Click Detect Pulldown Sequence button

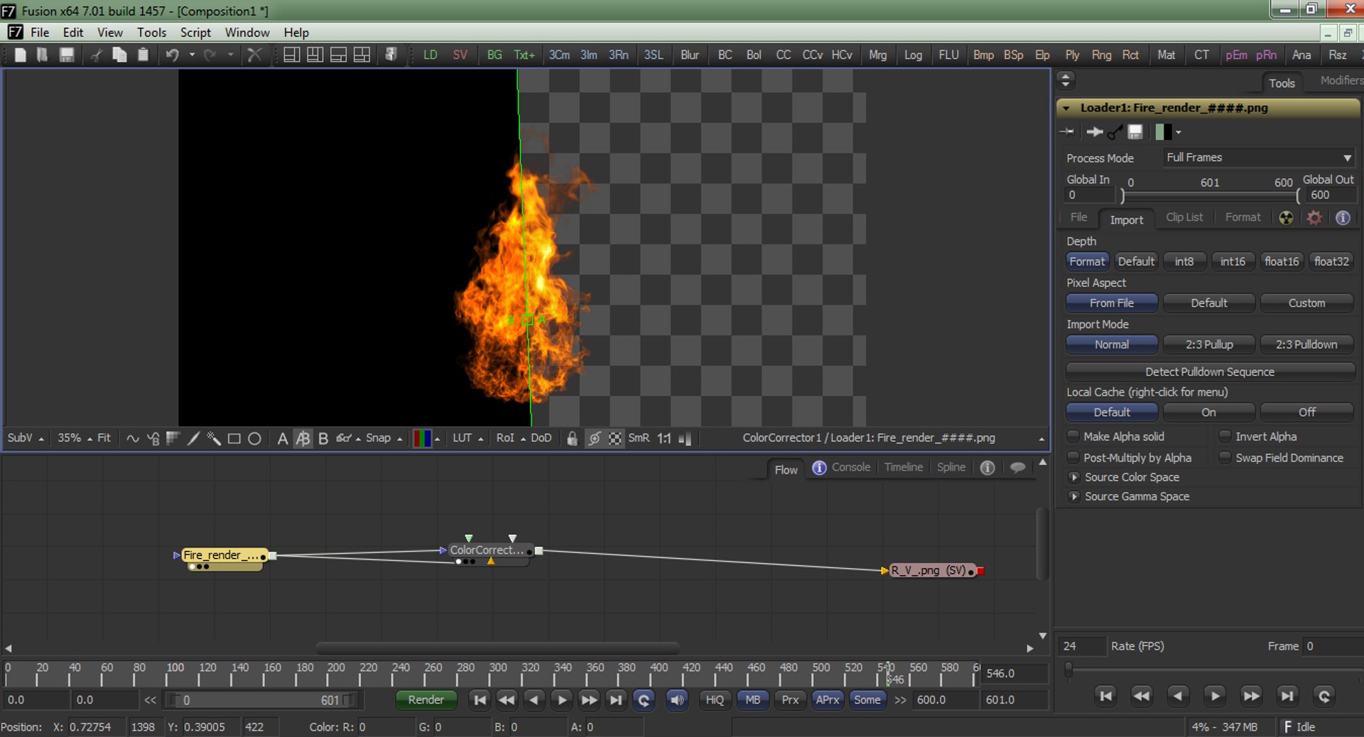[1210, 371]
